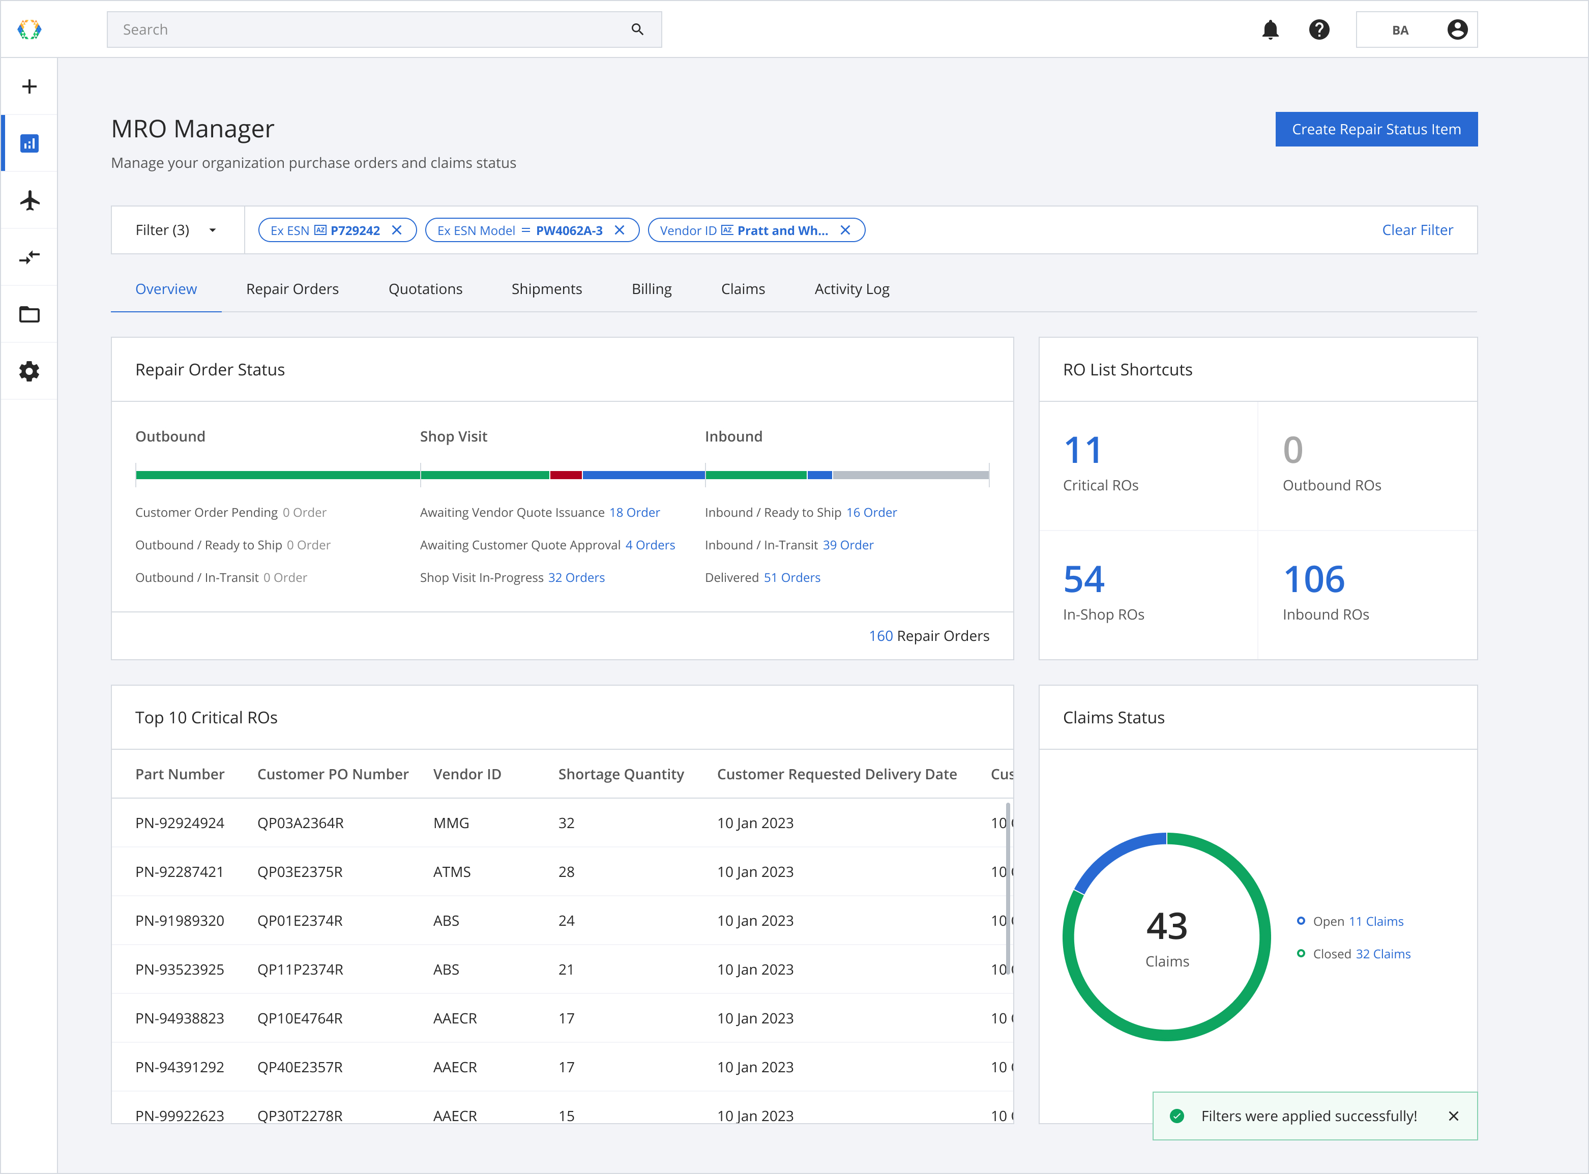
Task: Switch to the Shipments tab
Action: pyautogui.click(x=546, y=289)
